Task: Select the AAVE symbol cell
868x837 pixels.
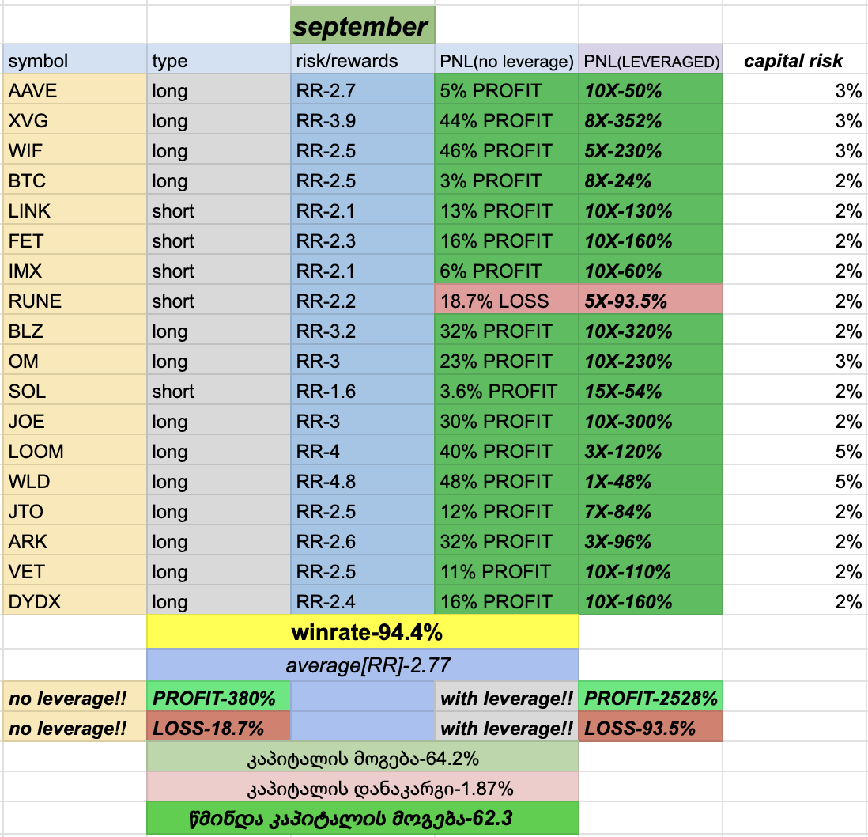Action: [75, 91]
